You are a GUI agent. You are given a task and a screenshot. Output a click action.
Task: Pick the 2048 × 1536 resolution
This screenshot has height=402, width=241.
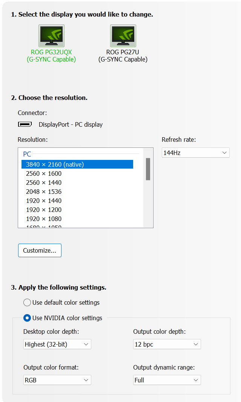pos(44,192)
